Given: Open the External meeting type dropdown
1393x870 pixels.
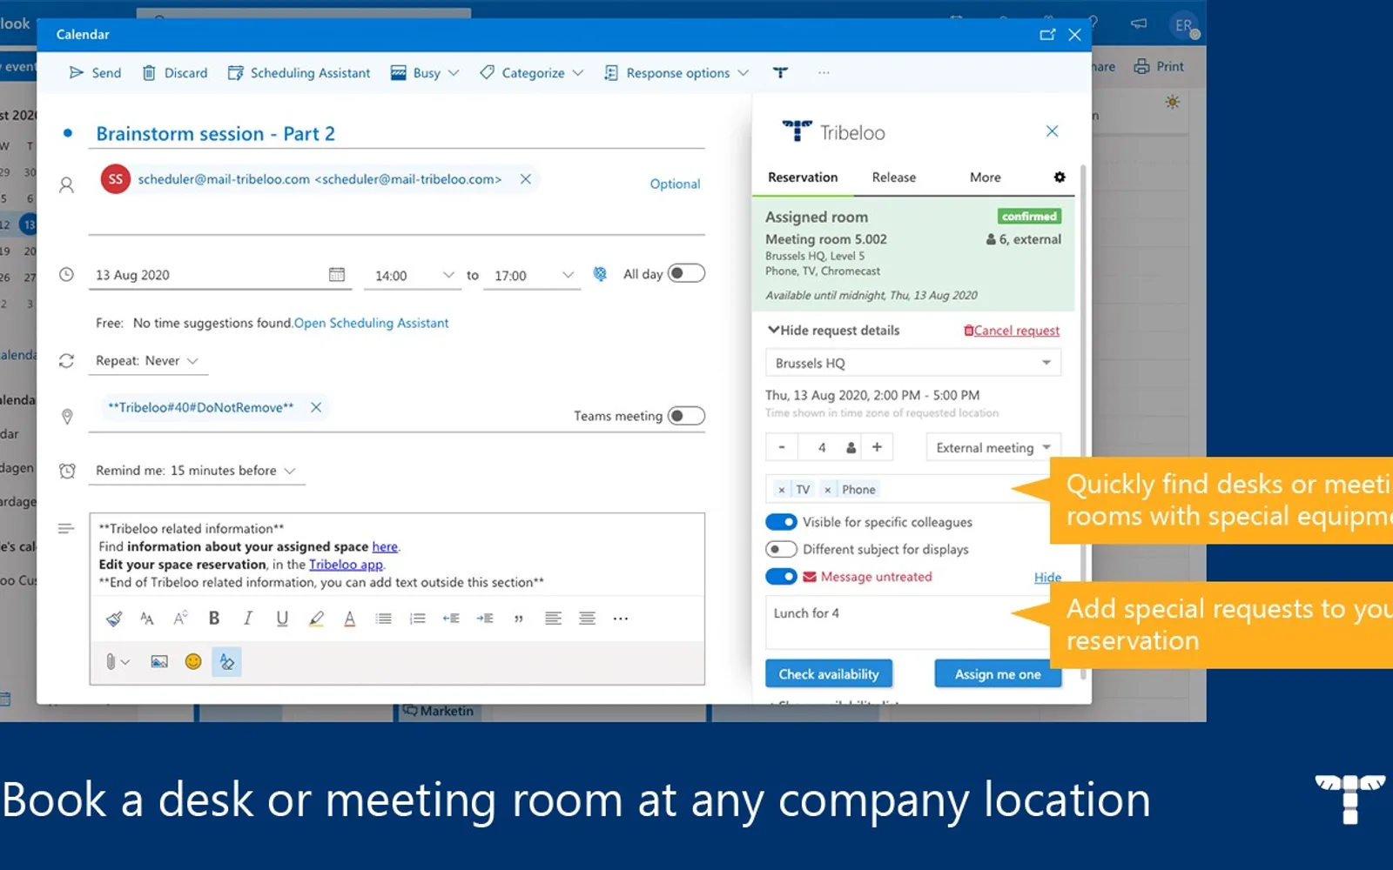Looking at the screenshot, I should [x=993, y=447].
